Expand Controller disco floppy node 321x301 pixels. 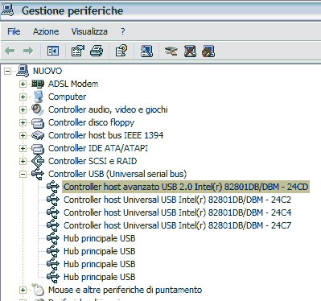(23, 122)
